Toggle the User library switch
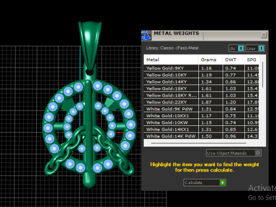 pyautogui.click(x=255, y=48)
